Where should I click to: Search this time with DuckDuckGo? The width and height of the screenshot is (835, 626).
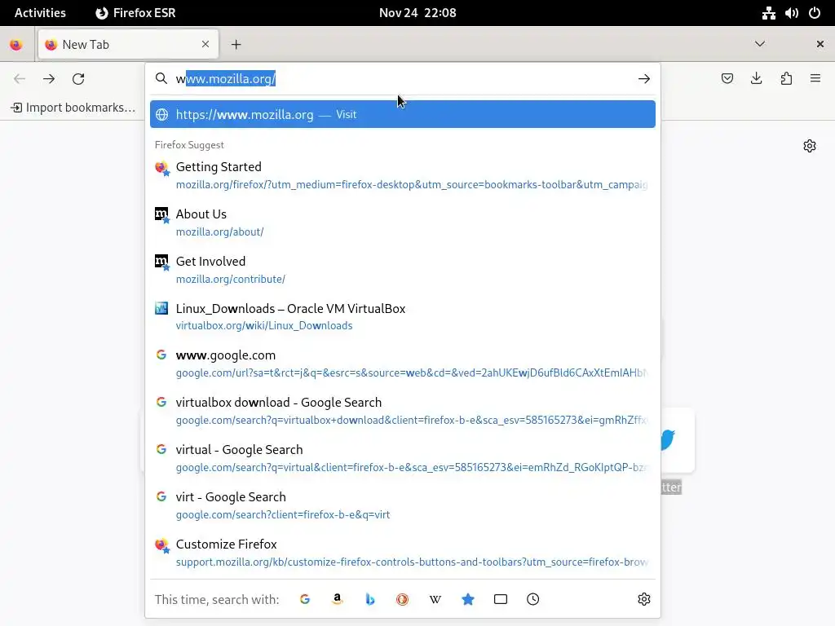click(x=403, y=599)
